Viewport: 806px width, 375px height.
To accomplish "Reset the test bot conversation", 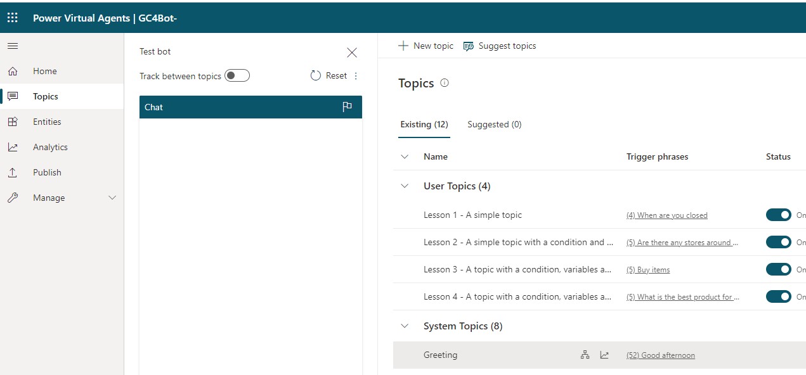I will click(x=329, y=76).
